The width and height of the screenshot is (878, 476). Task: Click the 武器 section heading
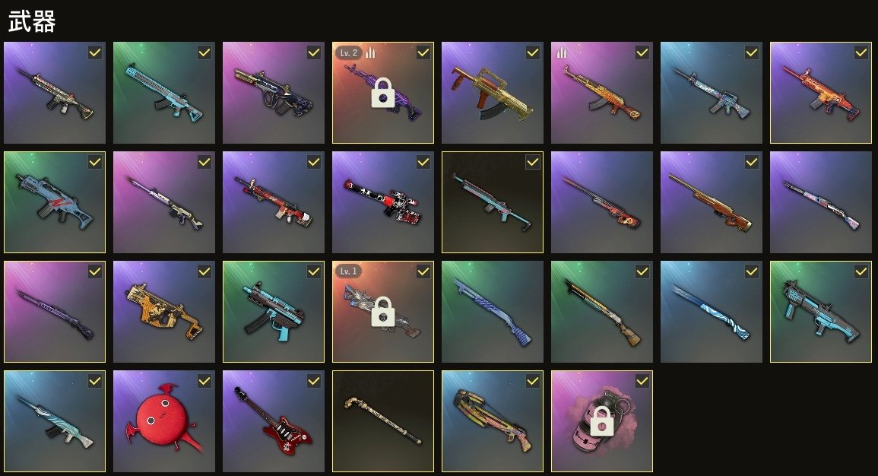click(x=32, y=22)
